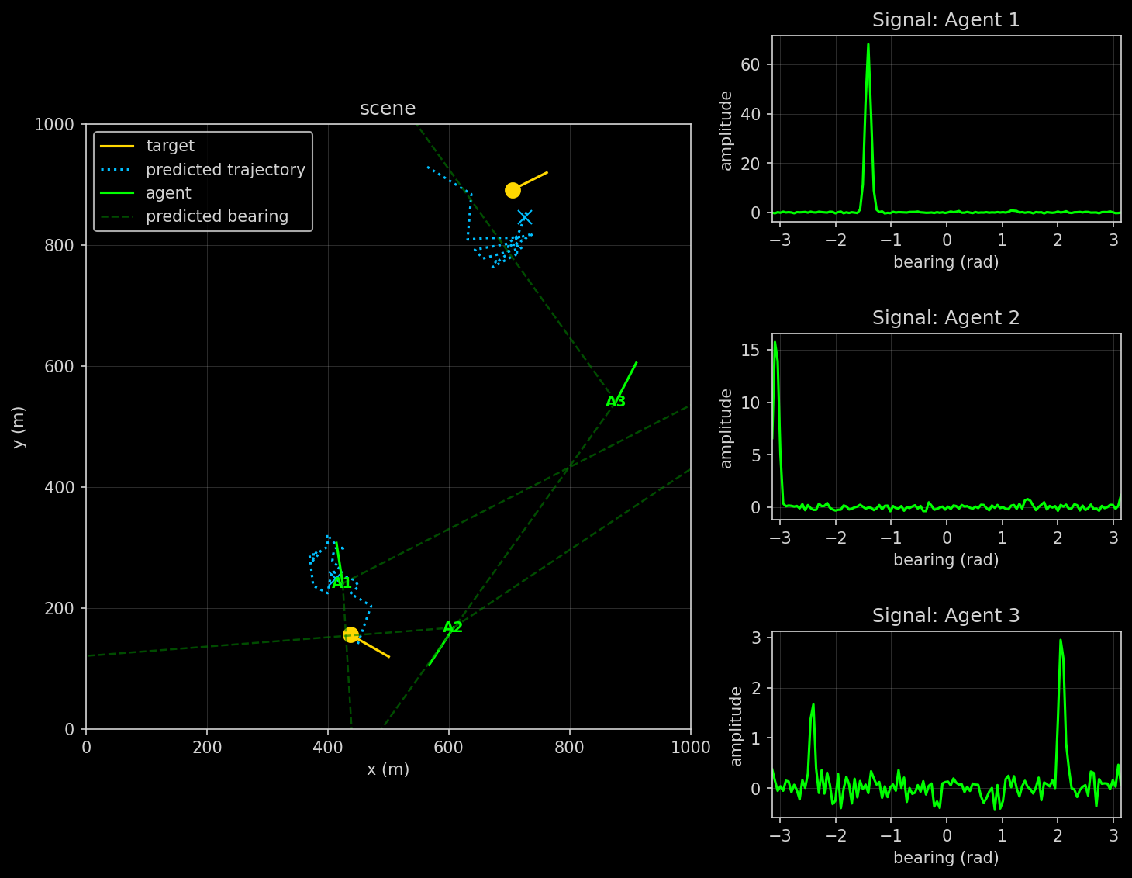Click the '15' amplitude tick in Agent 2 plot
The height and width of the screenshot is (878, 1132).
point(750,351)
